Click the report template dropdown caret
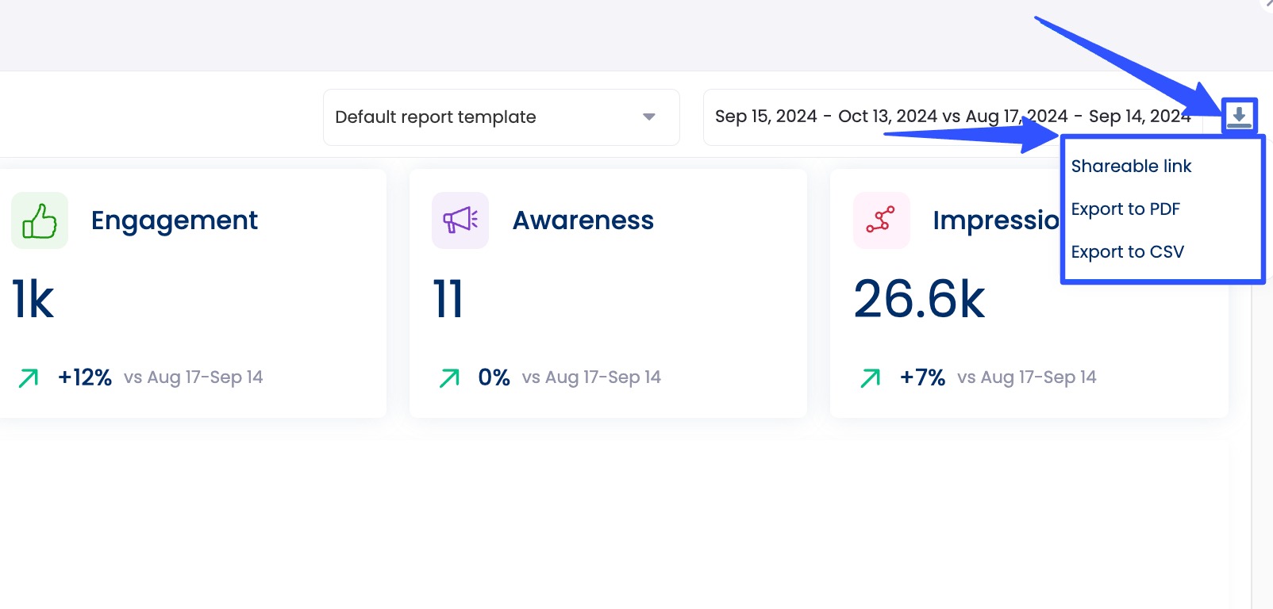 [649, 117]
